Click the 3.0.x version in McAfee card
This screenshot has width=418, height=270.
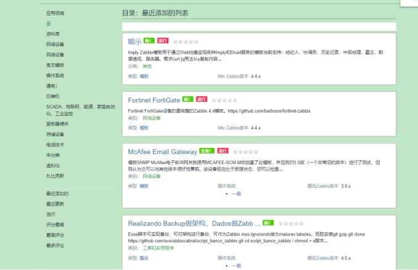click(346, 186)
